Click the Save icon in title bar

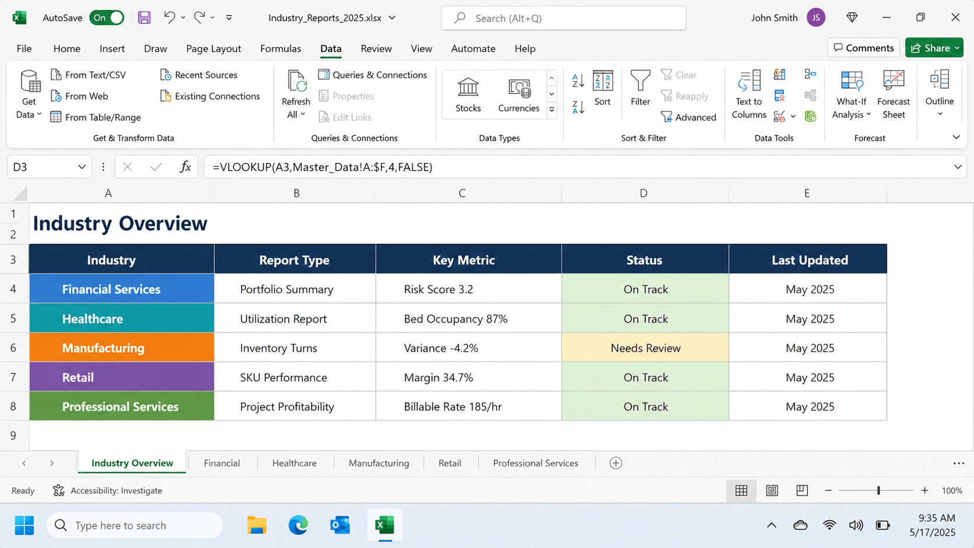click(x=144, y=17)
